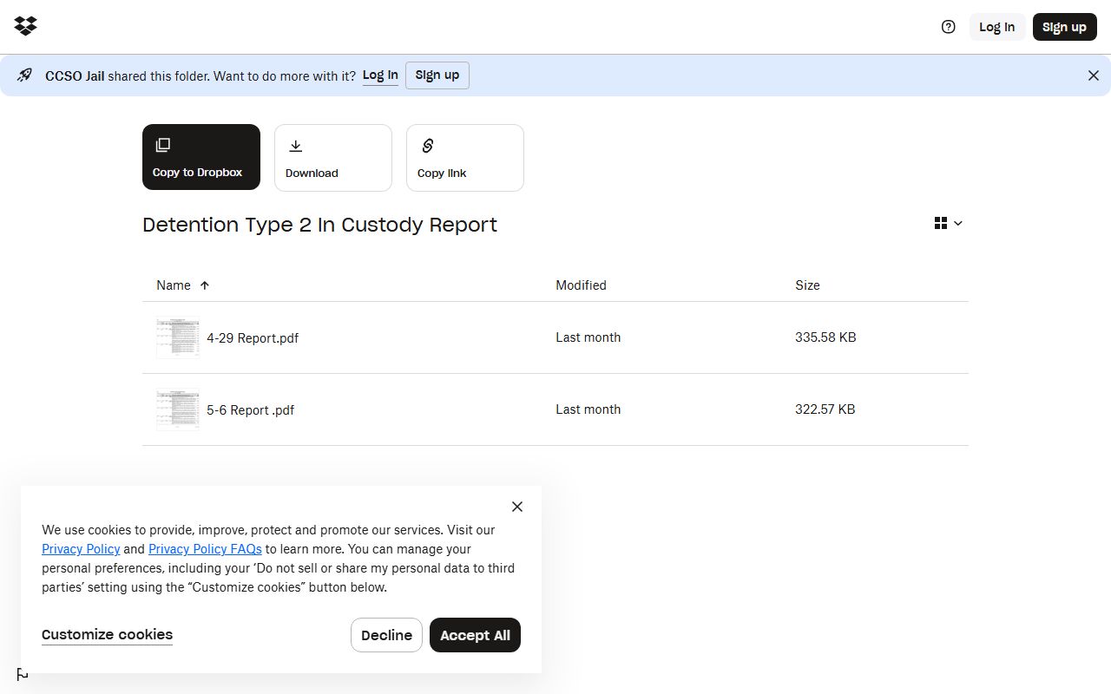Open the 4-29 Report.pdf thumbnail

pos(178,337)
